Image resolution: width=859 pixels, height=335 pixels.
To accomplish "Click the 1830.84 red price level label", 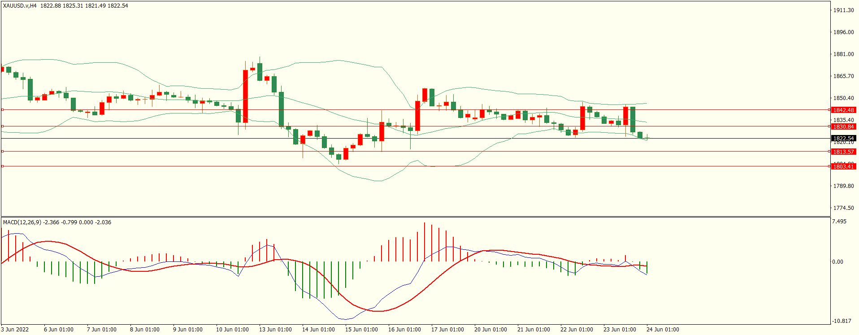I will coord(843,127).
